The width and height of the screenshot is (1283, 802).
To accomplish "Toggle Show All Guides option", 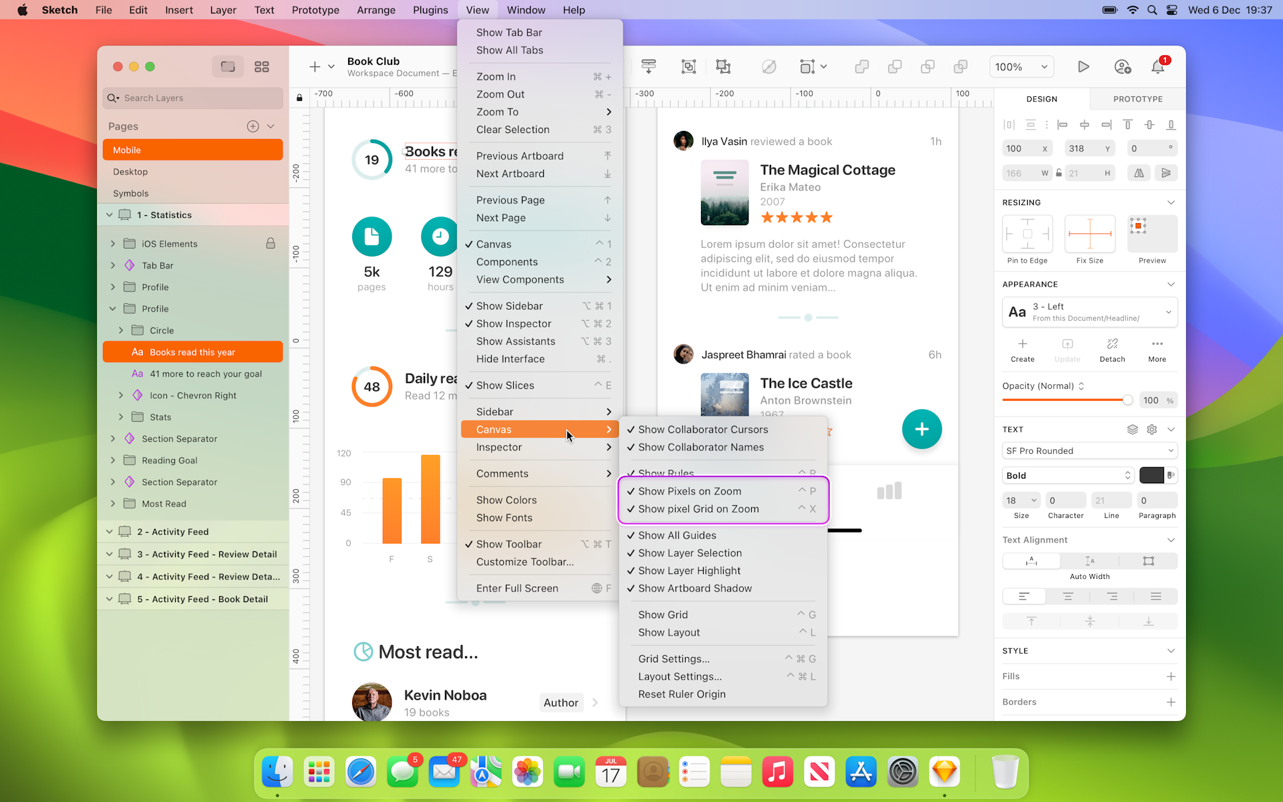I will [x=723, y=535].
